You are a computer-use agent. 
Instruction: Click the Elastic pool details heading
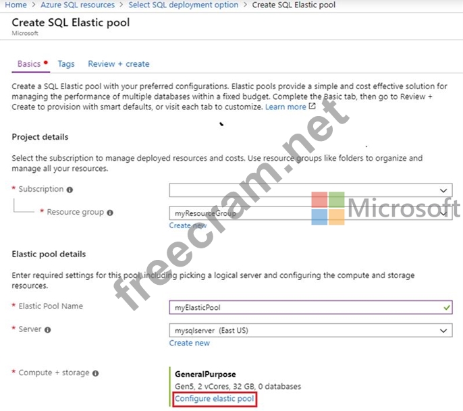49,254
